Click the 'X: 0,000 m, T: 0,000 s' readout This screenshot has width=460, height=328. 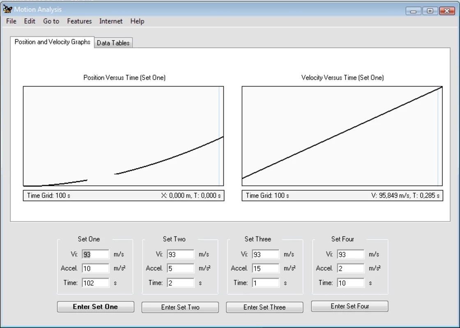191,195
